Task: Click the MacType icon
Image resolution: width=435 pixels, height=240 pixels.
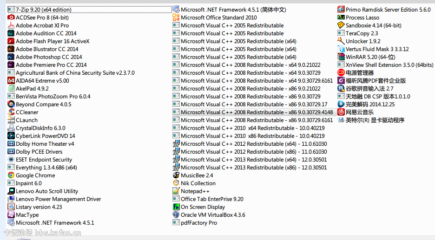Action: [x=11, y=215]
